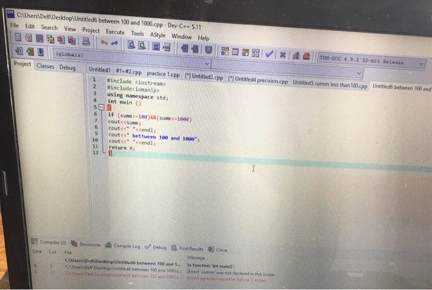This screenshot has width=432, height=290.
Task: Open the Help menu
Action: coord(203,38)
